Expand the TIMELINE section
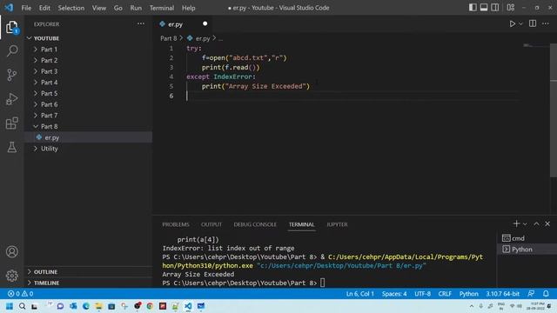Viewport: 557px width, 313px height. click(x=88, y=283)
